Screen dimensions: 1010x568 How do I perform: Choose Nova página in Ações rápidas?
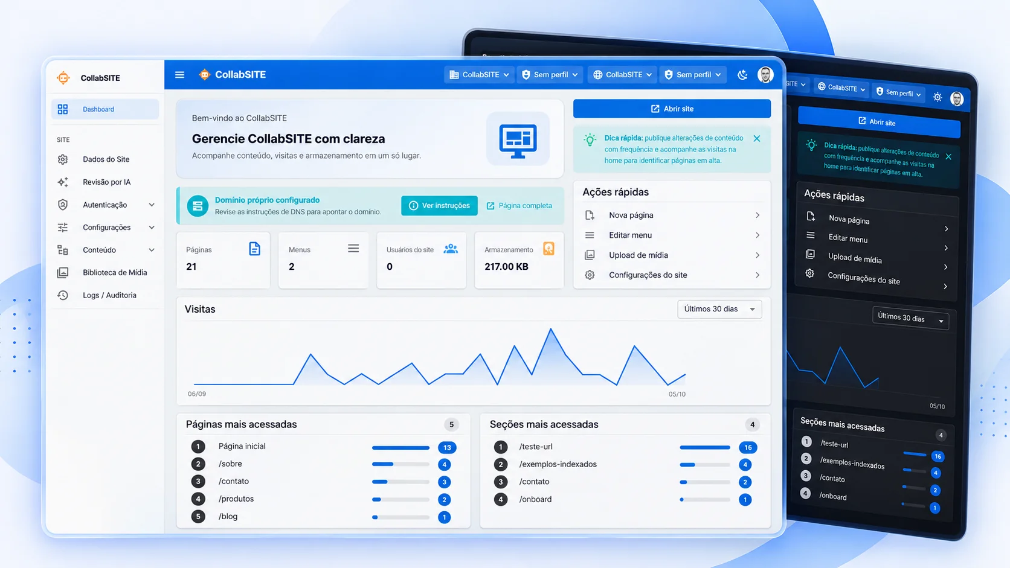pos(672,215)
